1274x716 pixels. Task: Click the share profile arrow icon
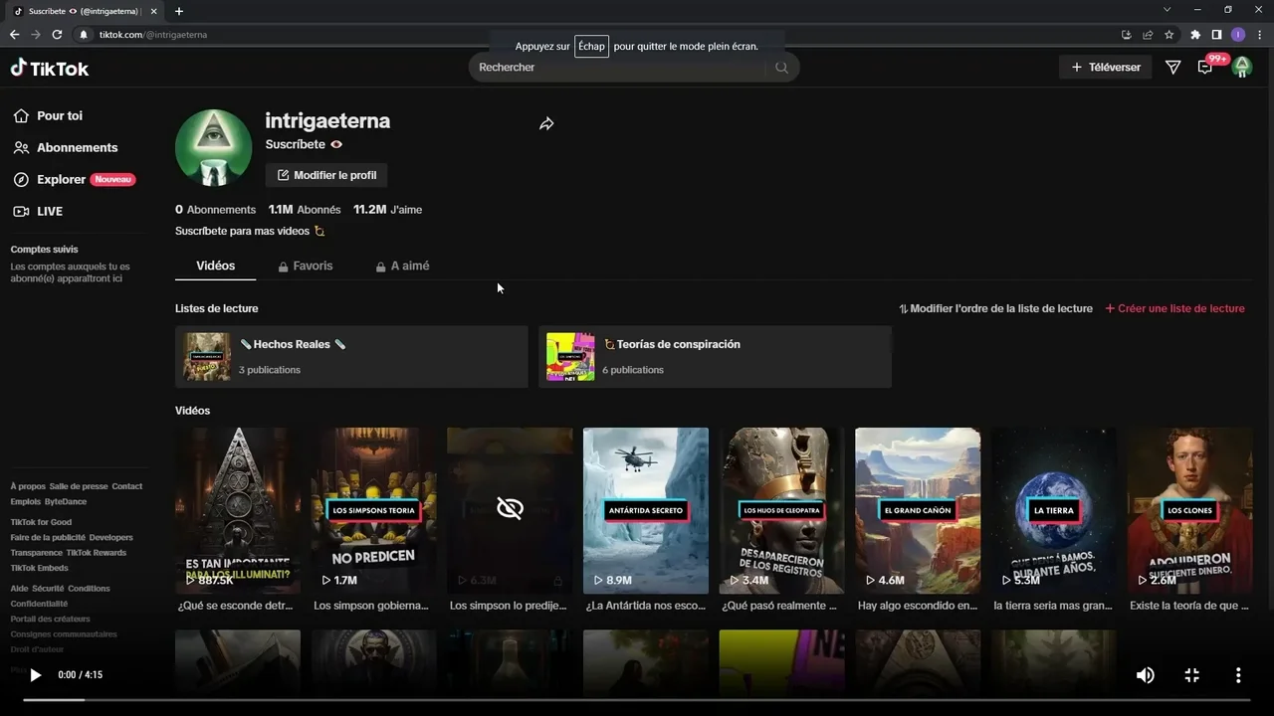[546, 124]
